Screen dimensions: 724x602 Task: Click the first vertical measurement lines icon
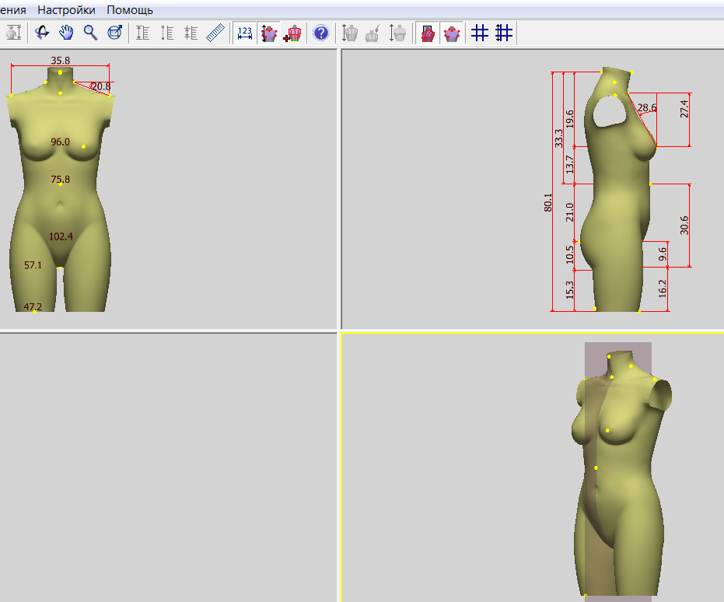click(142, 33)
